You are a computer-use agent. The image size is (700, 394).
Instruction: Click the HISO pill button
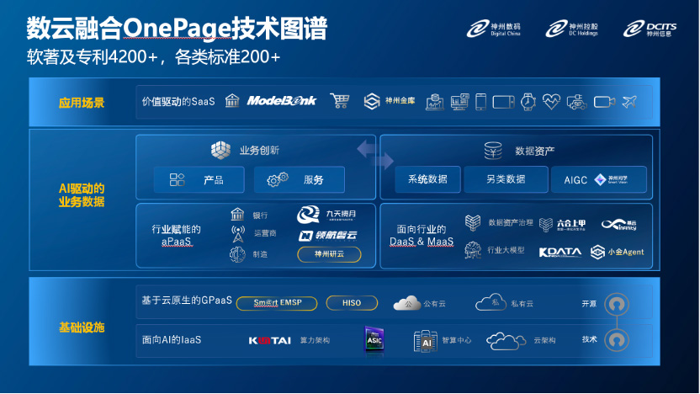351,303
